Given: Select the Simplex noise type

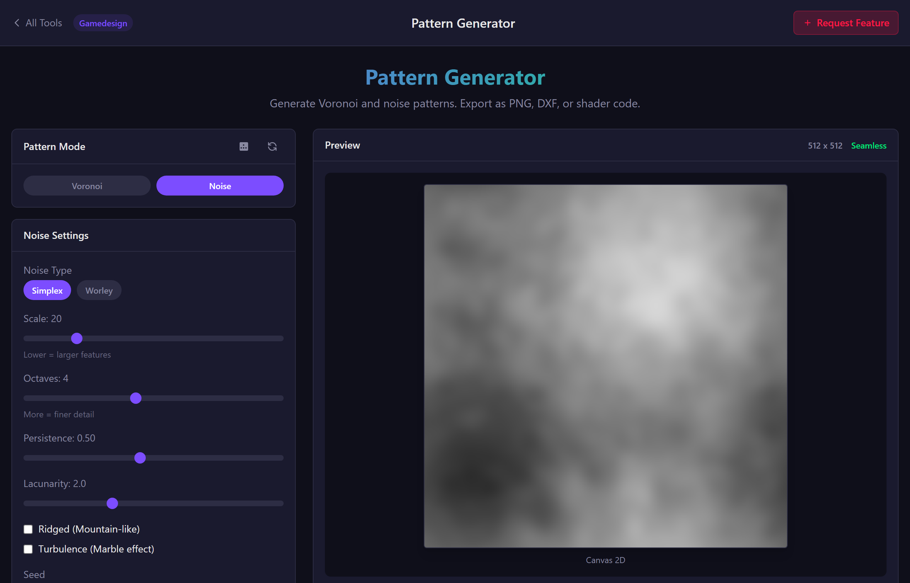Looking at the screenshot, I should [47, 290].
